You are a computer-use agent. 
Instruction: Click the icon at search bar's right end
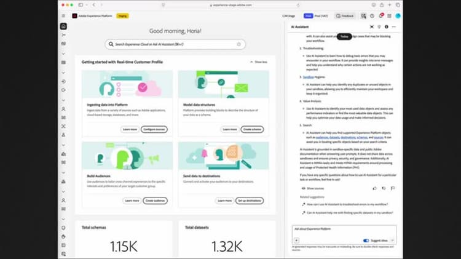[238, 44]
